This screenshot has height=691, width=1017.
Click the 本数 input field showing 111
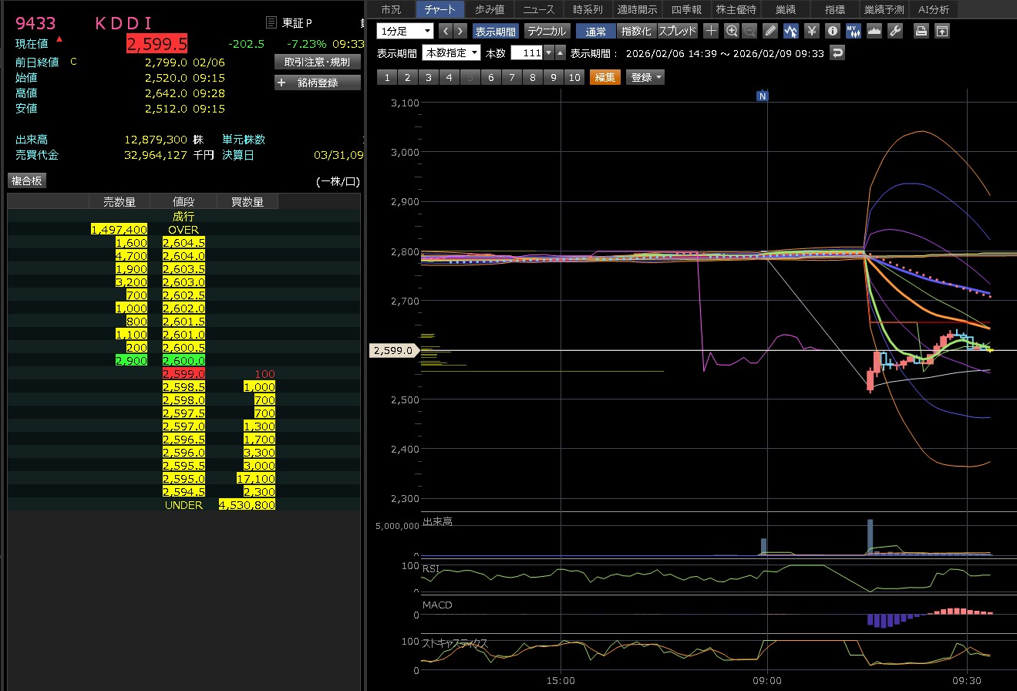[x=526, y=52]
